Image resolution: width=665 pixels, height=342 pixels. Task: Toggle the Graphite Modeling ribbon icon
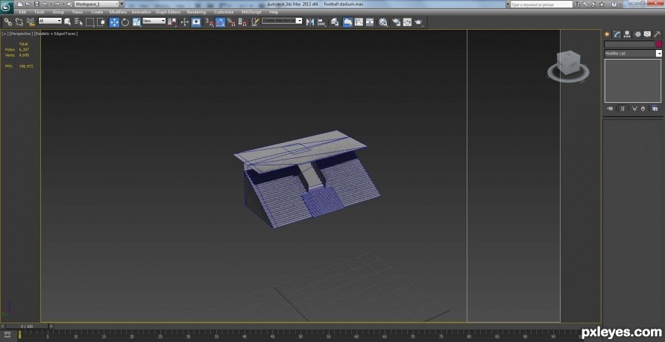[347, 22]
